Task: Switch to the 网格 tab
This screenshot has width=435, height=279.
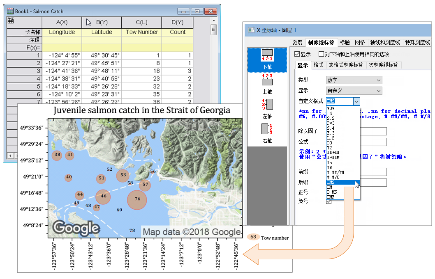Action: (360, 42)
